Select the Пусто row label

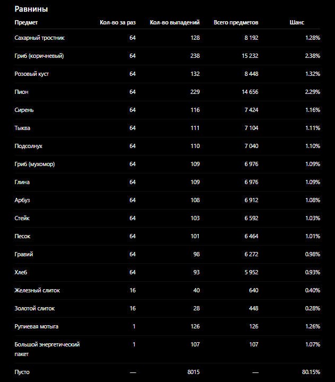(22, 372)
